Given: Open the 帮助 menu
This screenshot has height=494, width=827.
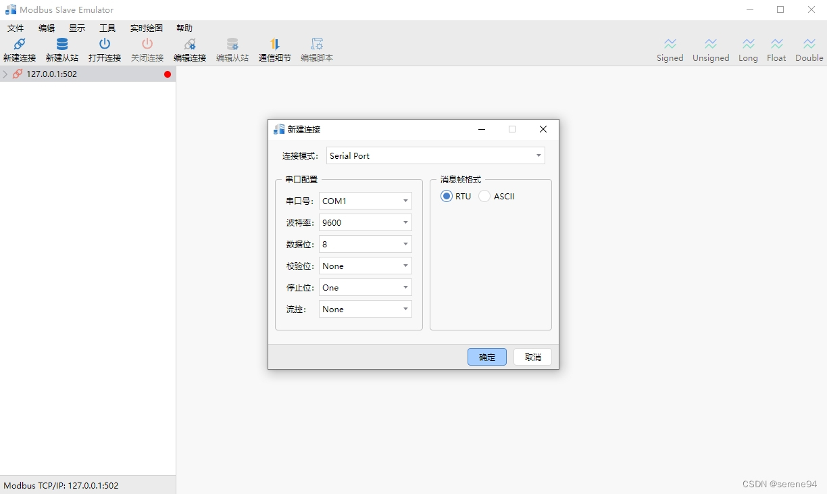Looking at the screenshot, I should tap(184, 28).
